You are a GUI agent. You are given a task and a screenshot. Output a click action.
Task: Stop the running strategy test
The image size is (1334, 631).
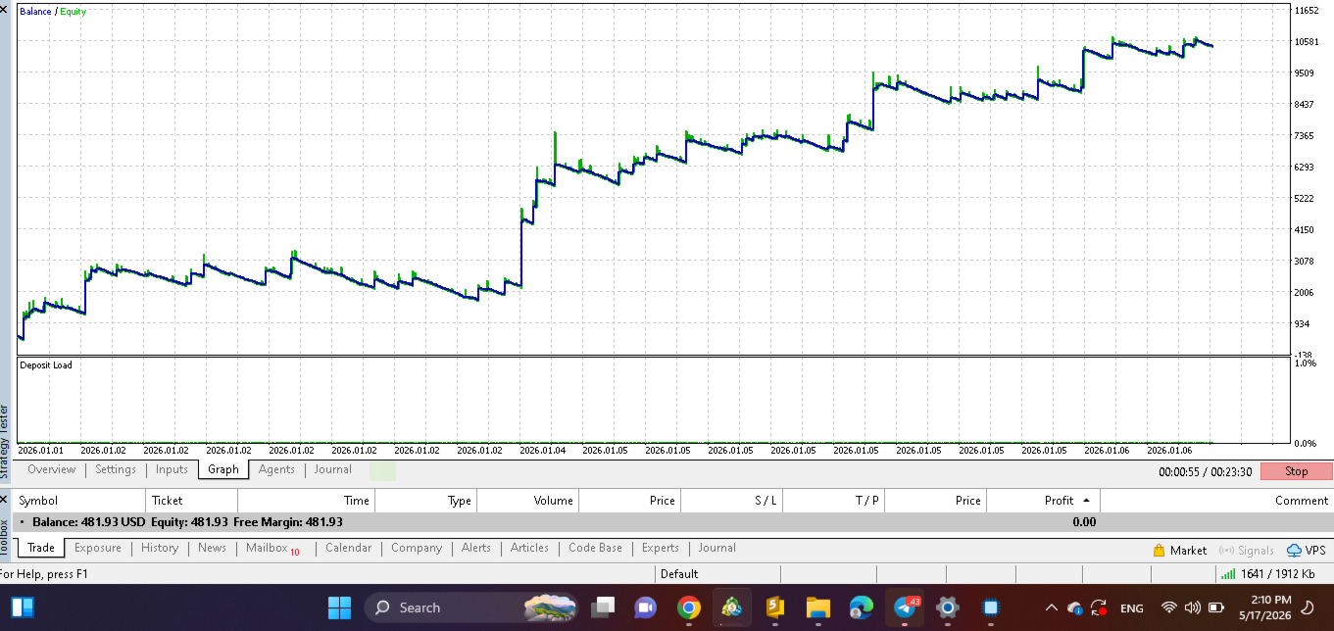click(x=1296, y=471)
